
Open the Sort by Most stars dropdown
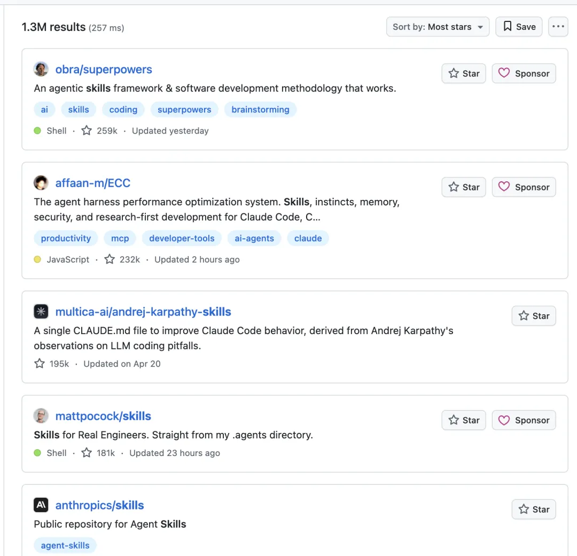[x=438, y=27]
